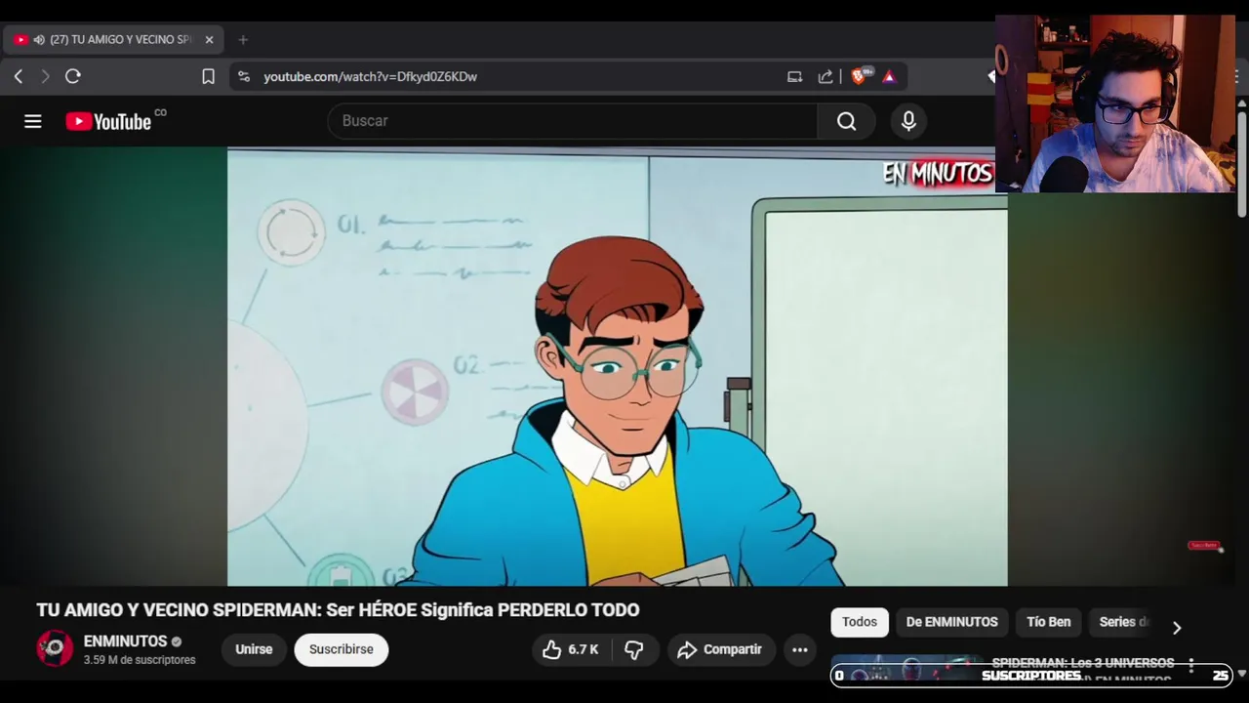Click the search magnifier button
This screenshot has height=703, width=1249.
pyautogui.click(x=846, y=121)
